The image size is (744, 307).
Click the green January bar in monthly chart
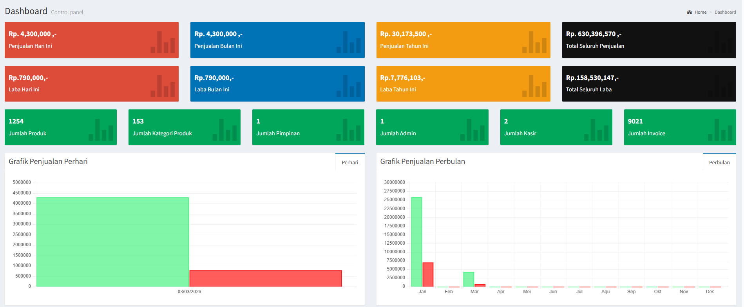(x=416, y=242)
